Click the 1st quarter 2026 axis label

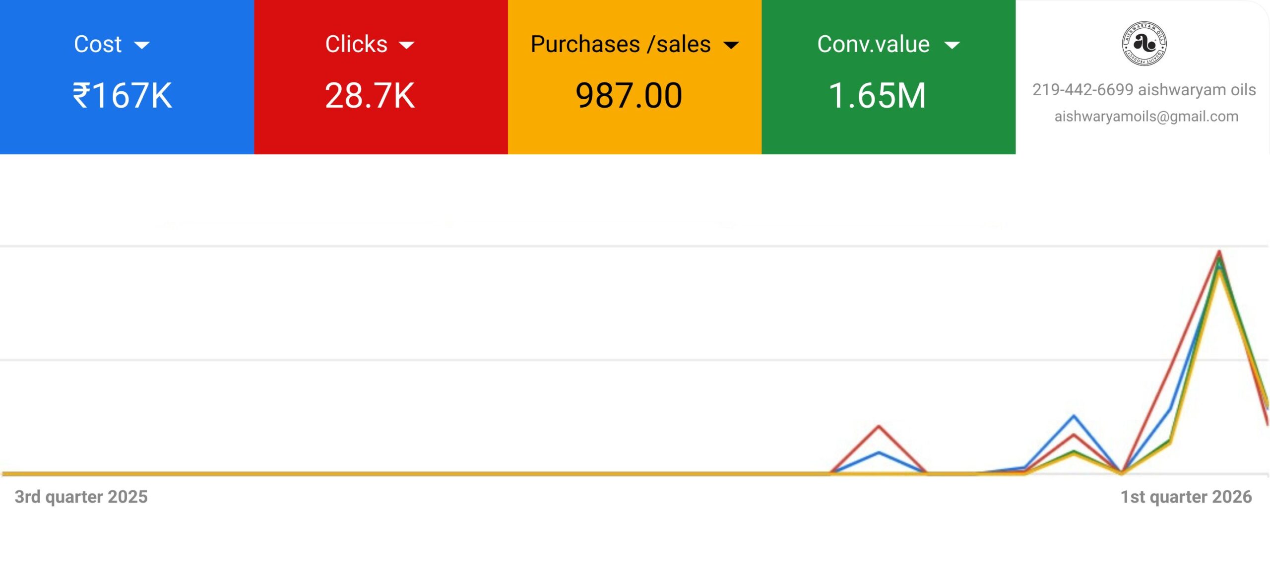click(1186, 497)
